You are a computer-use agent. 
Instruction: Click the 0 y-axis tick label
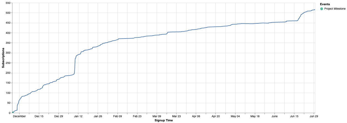point(10,113)
